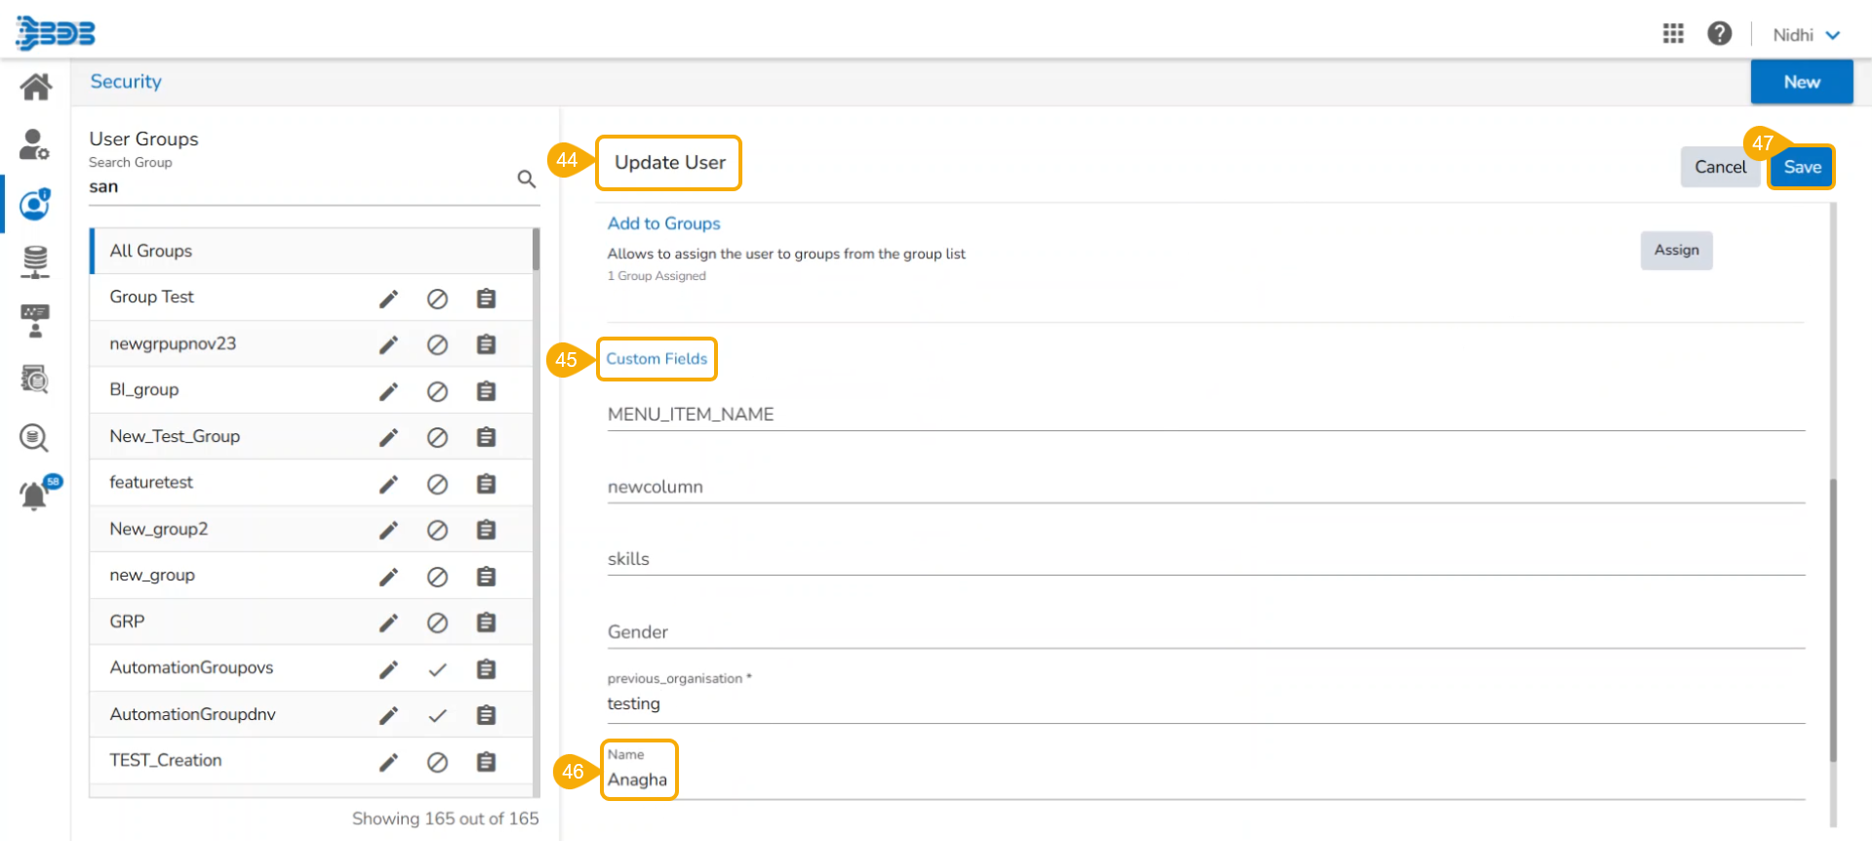Toggle block status for TEST_Creation group
The height and width of the screenshot is (841, 1872).
[437, 762]
